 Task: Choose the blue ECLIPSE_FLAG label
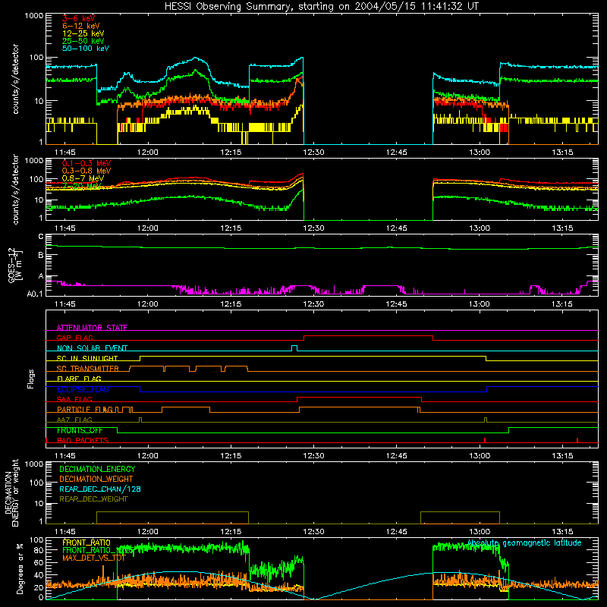pos(83,389)
